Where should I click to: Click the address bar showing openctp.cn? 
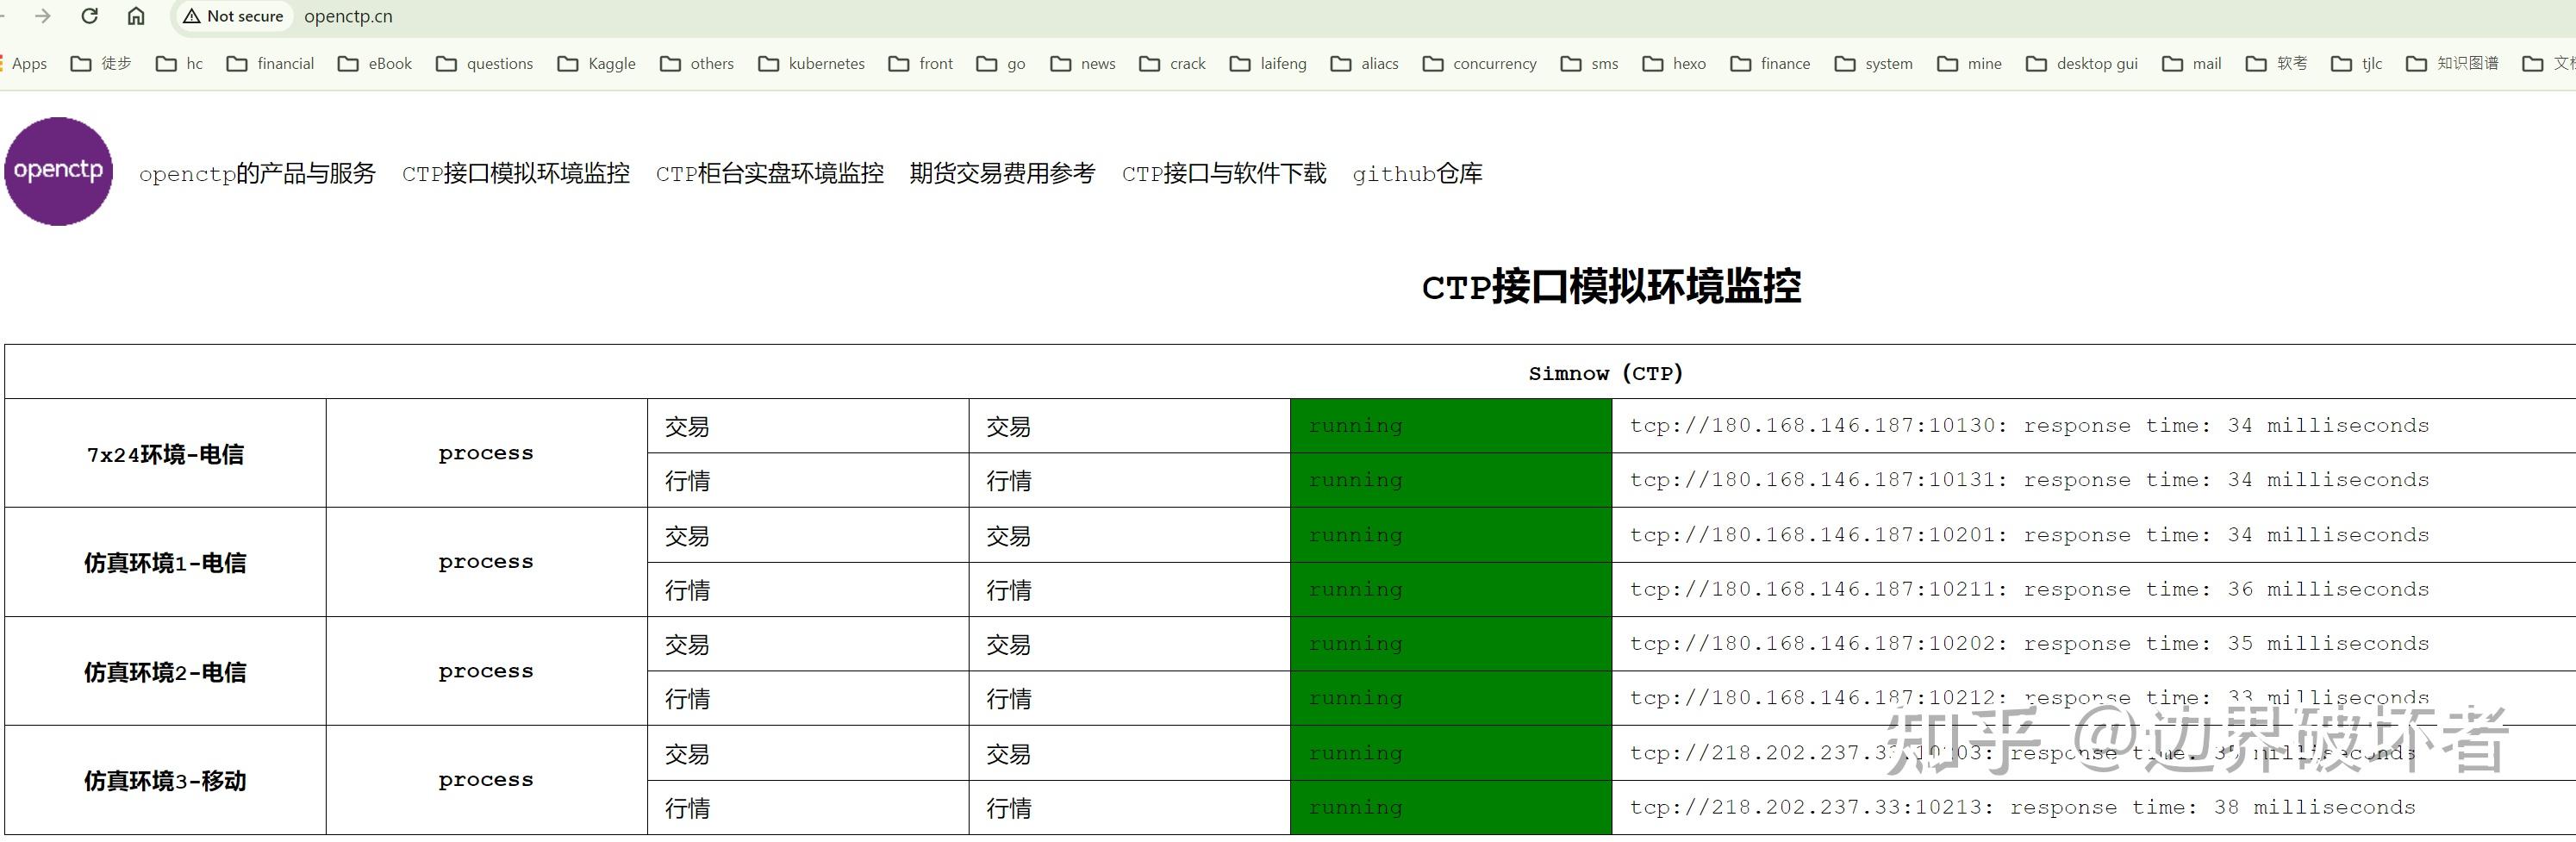[x=348, y=16]
